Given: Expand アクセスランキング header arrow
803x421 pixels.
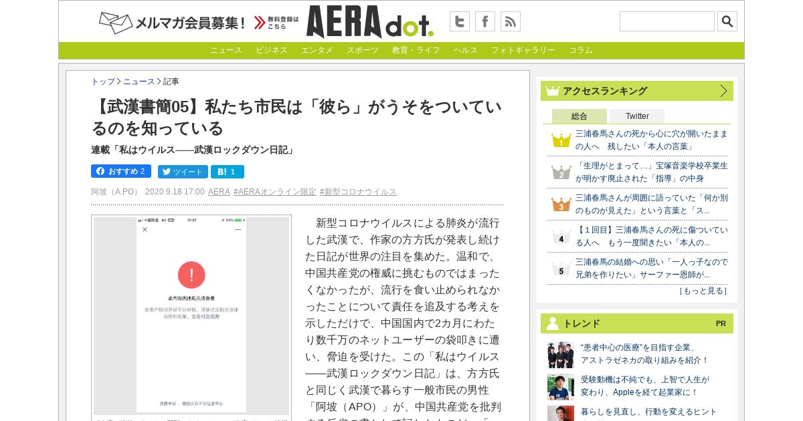Looking at the screenshot, I should pyautogui.click(x=723, y=91).
